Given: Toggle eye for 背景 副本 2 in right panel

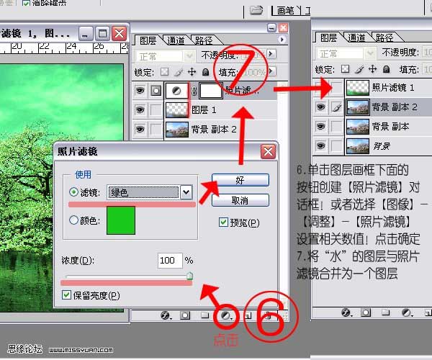Looking at the screenshot, I should coord(320,107).
